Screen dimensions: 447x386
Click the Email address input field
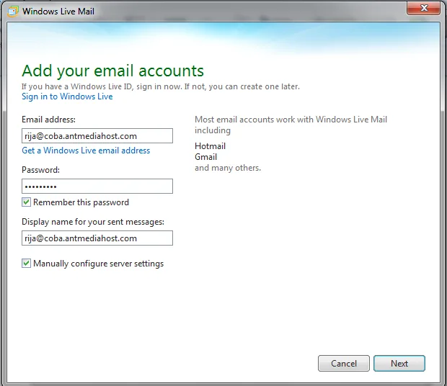[97, 136]
